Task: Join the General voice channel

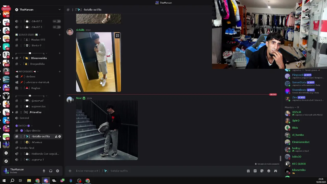Action: click(x=38, y=118)
